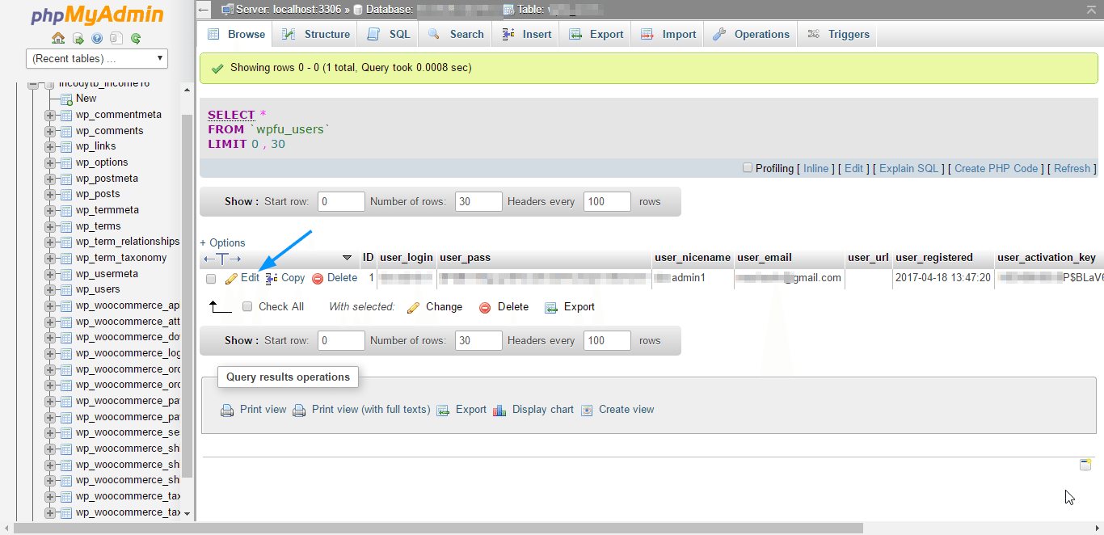This screenshot has height=535, width=1104.
Task: Enable the Check All checkbox
Action: 247,306
